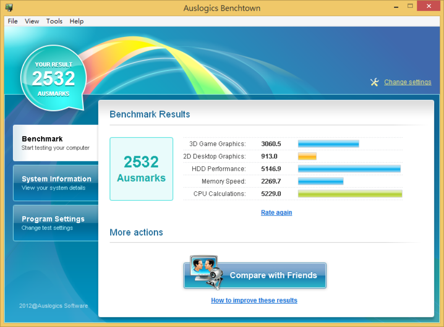Viewport: 444px width, 327px height.
Task: Click the 2D Desktop Graphics label
Action: [214, 156]
